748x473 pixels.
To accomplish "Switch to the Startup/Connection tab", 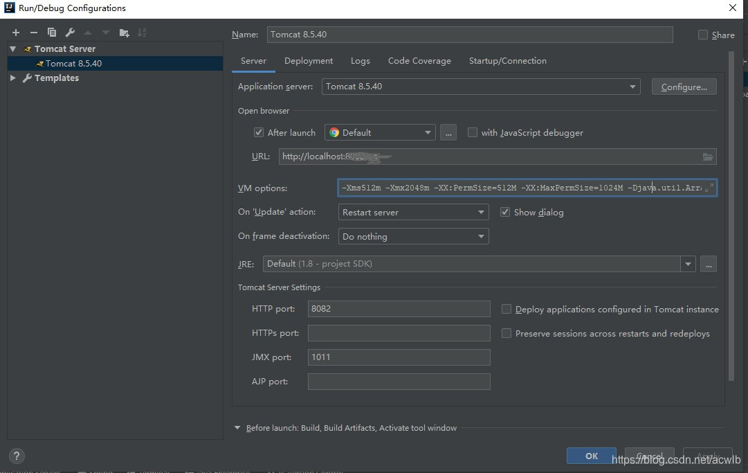I will click(x=508, y=61).
